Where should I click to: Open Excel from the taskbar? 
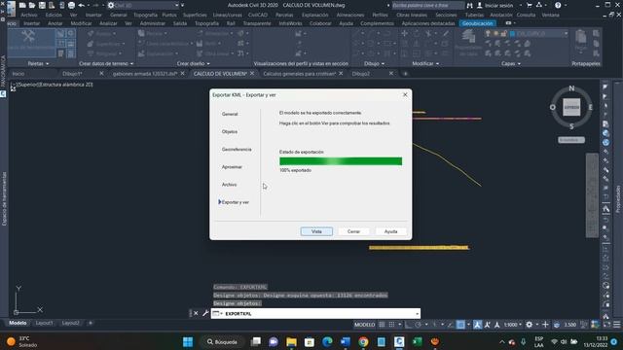click(x=418, y=341)
